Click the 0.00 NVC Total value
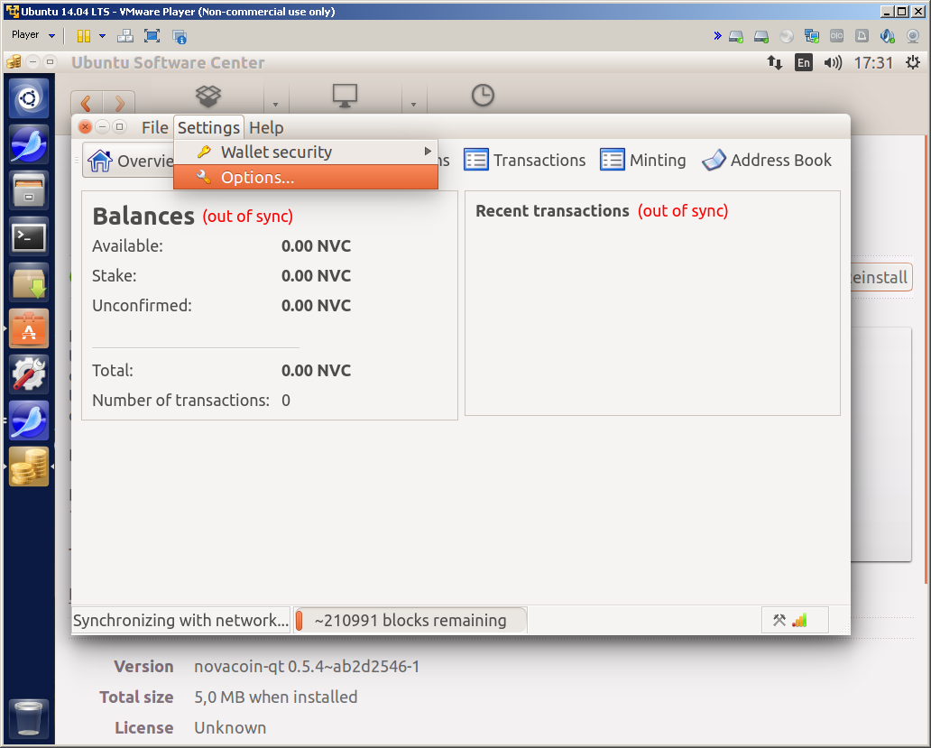Screen dimensions: 931x748 [x=316, y=371]
